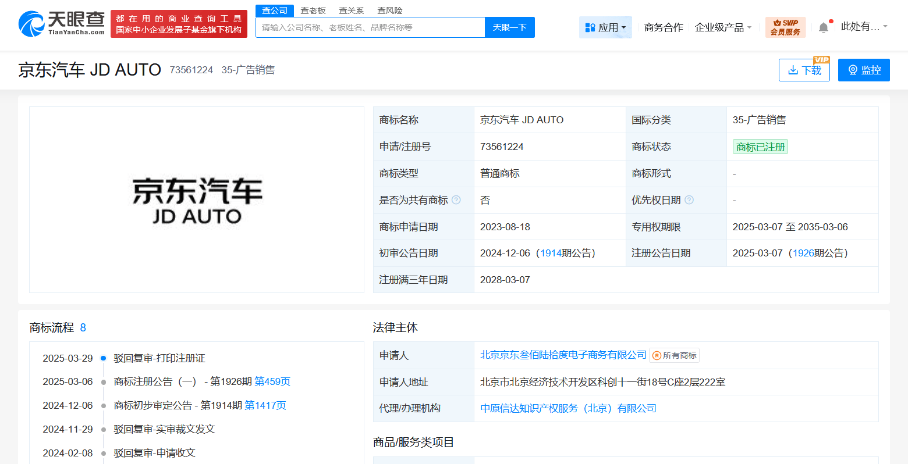Focus the company name search field
Screen dimensions: 908x464
click(370, 27)
